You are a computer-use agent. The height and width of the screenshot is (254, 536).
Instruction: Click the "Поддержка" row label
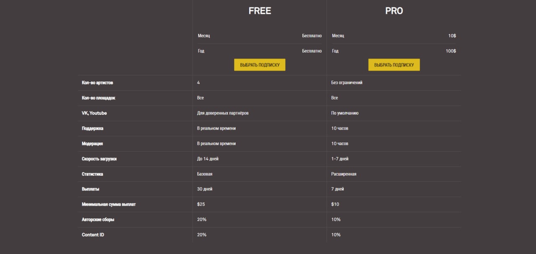93,128
